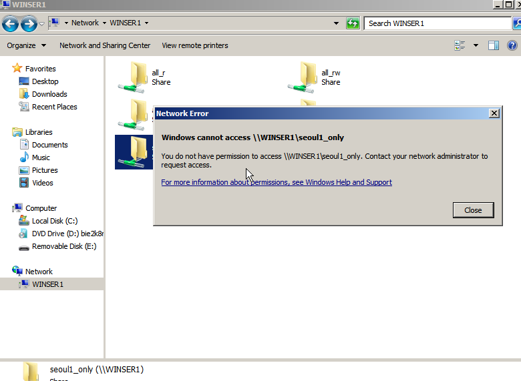The width and height of the screenshot is (521, 381).
Task: Click the WINSER1 computer icon in tree
Action: pyautogui.click(x=24, y=284)
